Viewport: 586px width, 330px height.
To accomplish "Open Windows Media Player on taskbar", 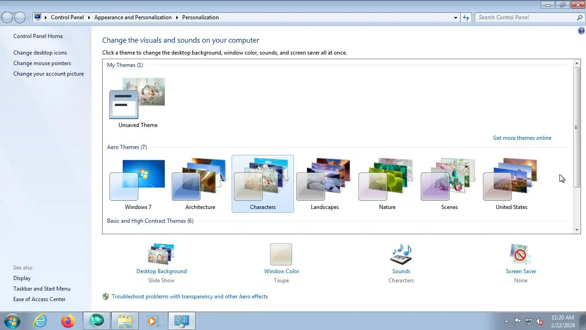I will pos(153,321).
